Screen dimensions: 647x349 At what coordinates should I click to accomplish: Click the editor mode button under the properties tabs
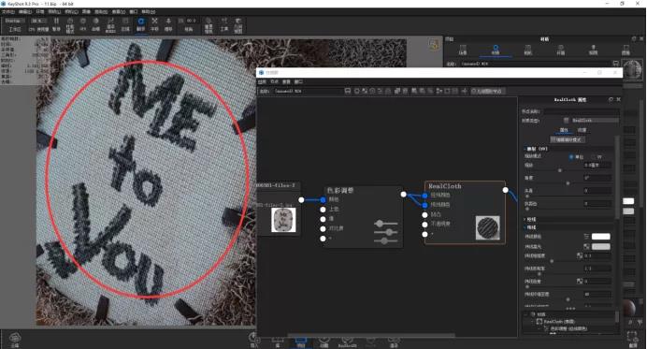pyautogui.click(x=568, y=139)
